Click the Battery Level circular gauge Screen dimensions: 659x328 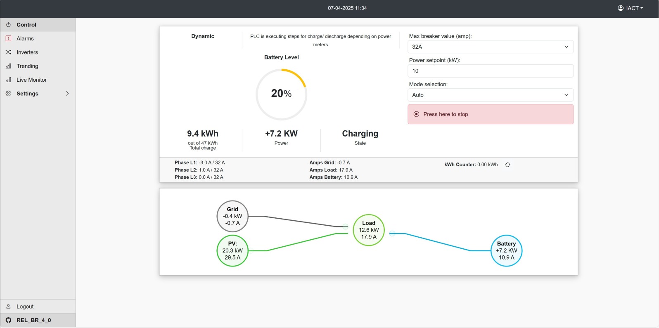[282, 94]
